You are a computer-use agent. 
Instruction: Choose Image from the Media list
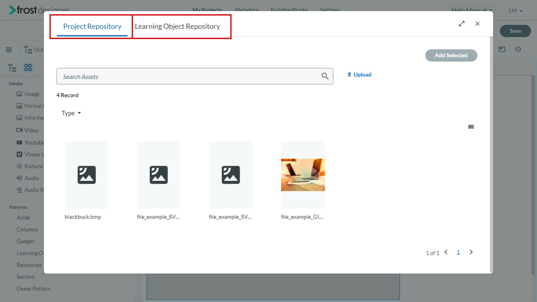pyautogui.click(x=28, y=94)
